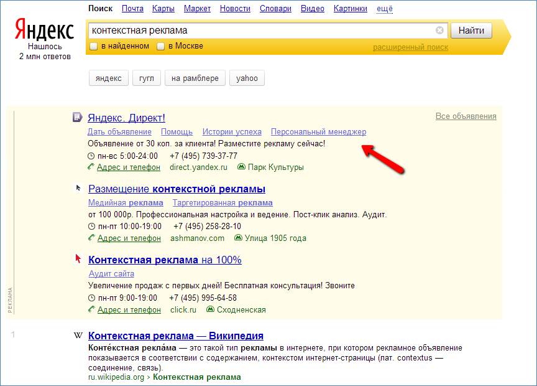537x386 pixels.
Task: Expand the 'ещё' services menu
Action: (x=385, y=9)
